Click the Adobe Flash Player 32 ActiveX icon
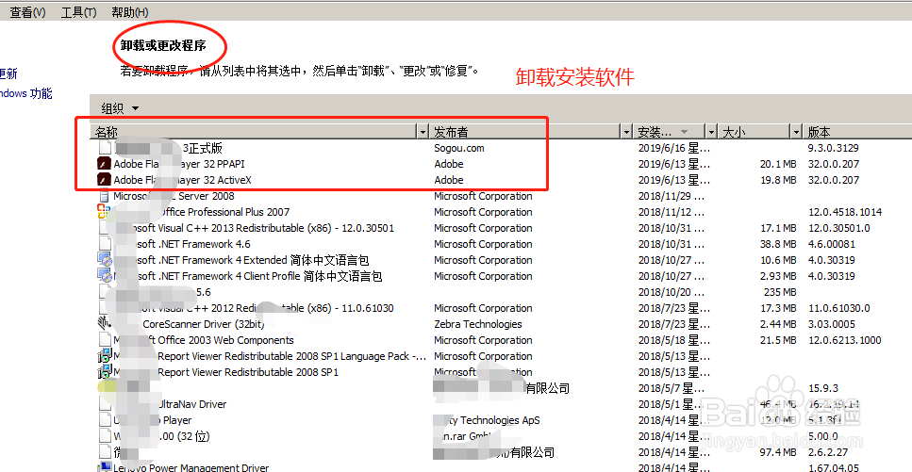 tap(104, 180)
